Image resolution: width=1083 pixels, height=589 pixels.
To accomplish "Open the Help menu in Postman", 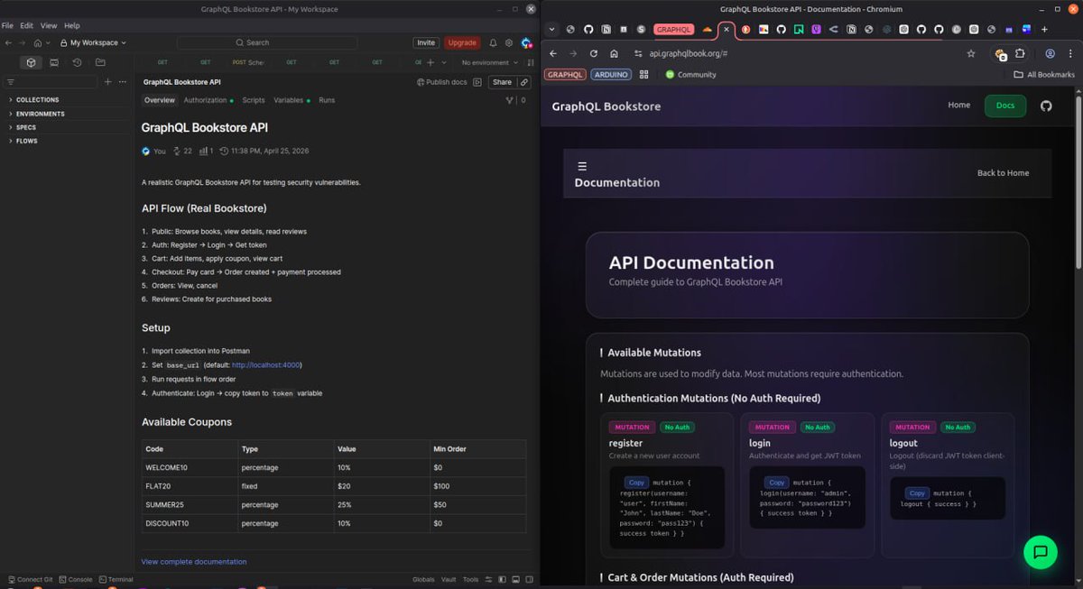I will point(71,25).
